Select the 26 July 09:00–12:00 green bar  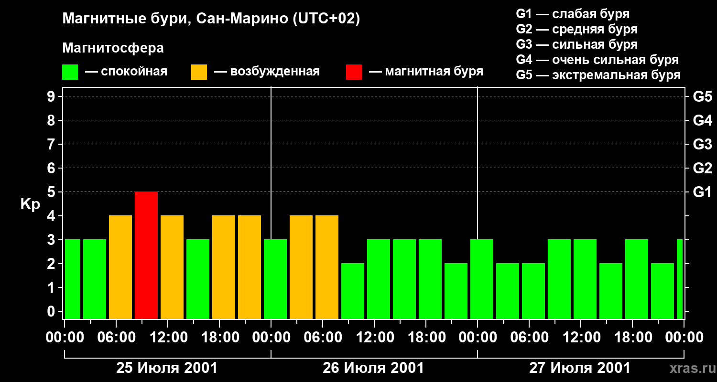(x=353, y=291)
